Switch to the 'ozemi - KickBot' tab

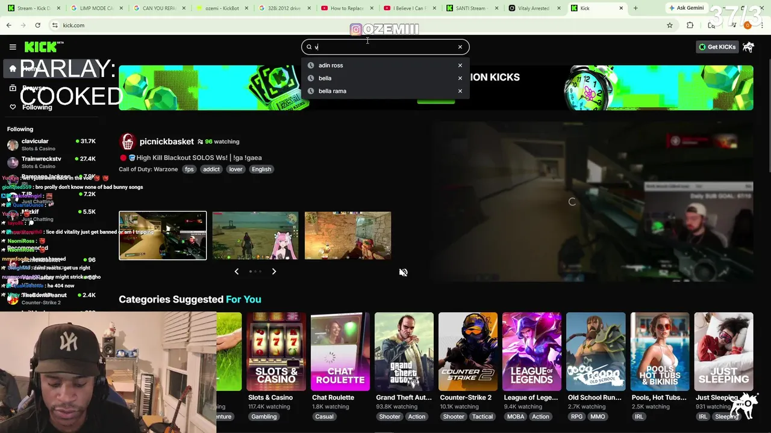221,8
